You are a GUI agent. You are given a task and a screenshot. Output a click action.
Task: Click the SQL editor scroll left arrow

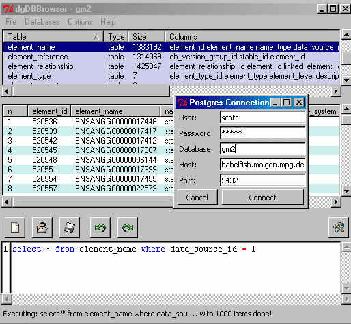click(x=7, y=299)
